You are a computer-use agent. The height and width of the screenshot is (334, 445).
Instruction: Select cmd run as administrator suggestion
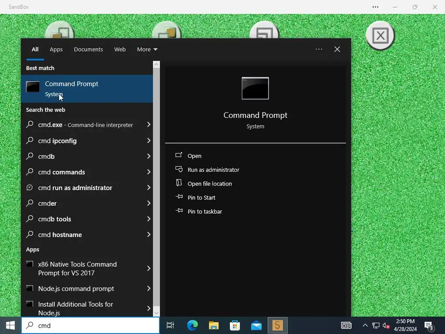[x=87, y=187]
